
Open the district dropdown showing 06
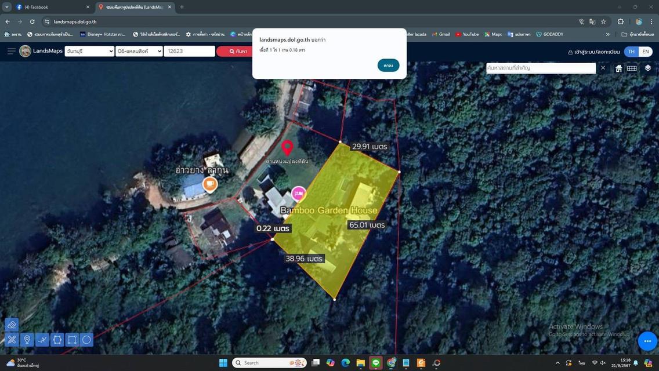click(139, 51)
